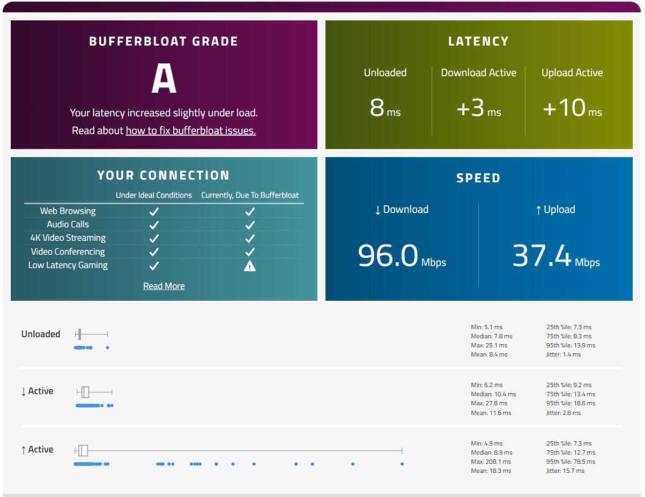The height and width of the screenshot is (497, 645).
Task: Click the Video Conferencing Under Ideal Conditions checkmark
Action: tap(154, 251)
